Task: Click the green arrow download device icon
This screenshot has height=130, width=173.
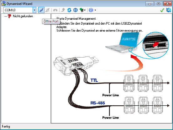Action: click(x=81, y=10)
